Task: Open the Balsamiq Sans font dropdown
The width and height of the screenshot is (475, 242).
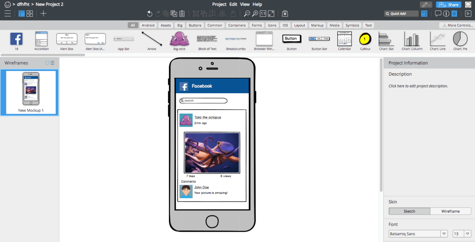Action: click(x=444, y=234)
